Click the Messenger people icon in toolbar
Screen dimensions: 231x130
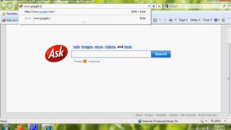click(223, 20)
